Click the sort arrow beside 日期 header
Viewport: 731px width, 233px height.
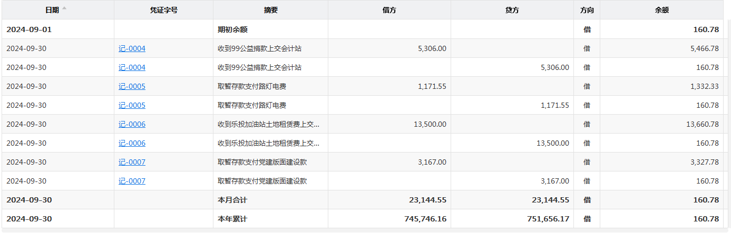[64, 8]
